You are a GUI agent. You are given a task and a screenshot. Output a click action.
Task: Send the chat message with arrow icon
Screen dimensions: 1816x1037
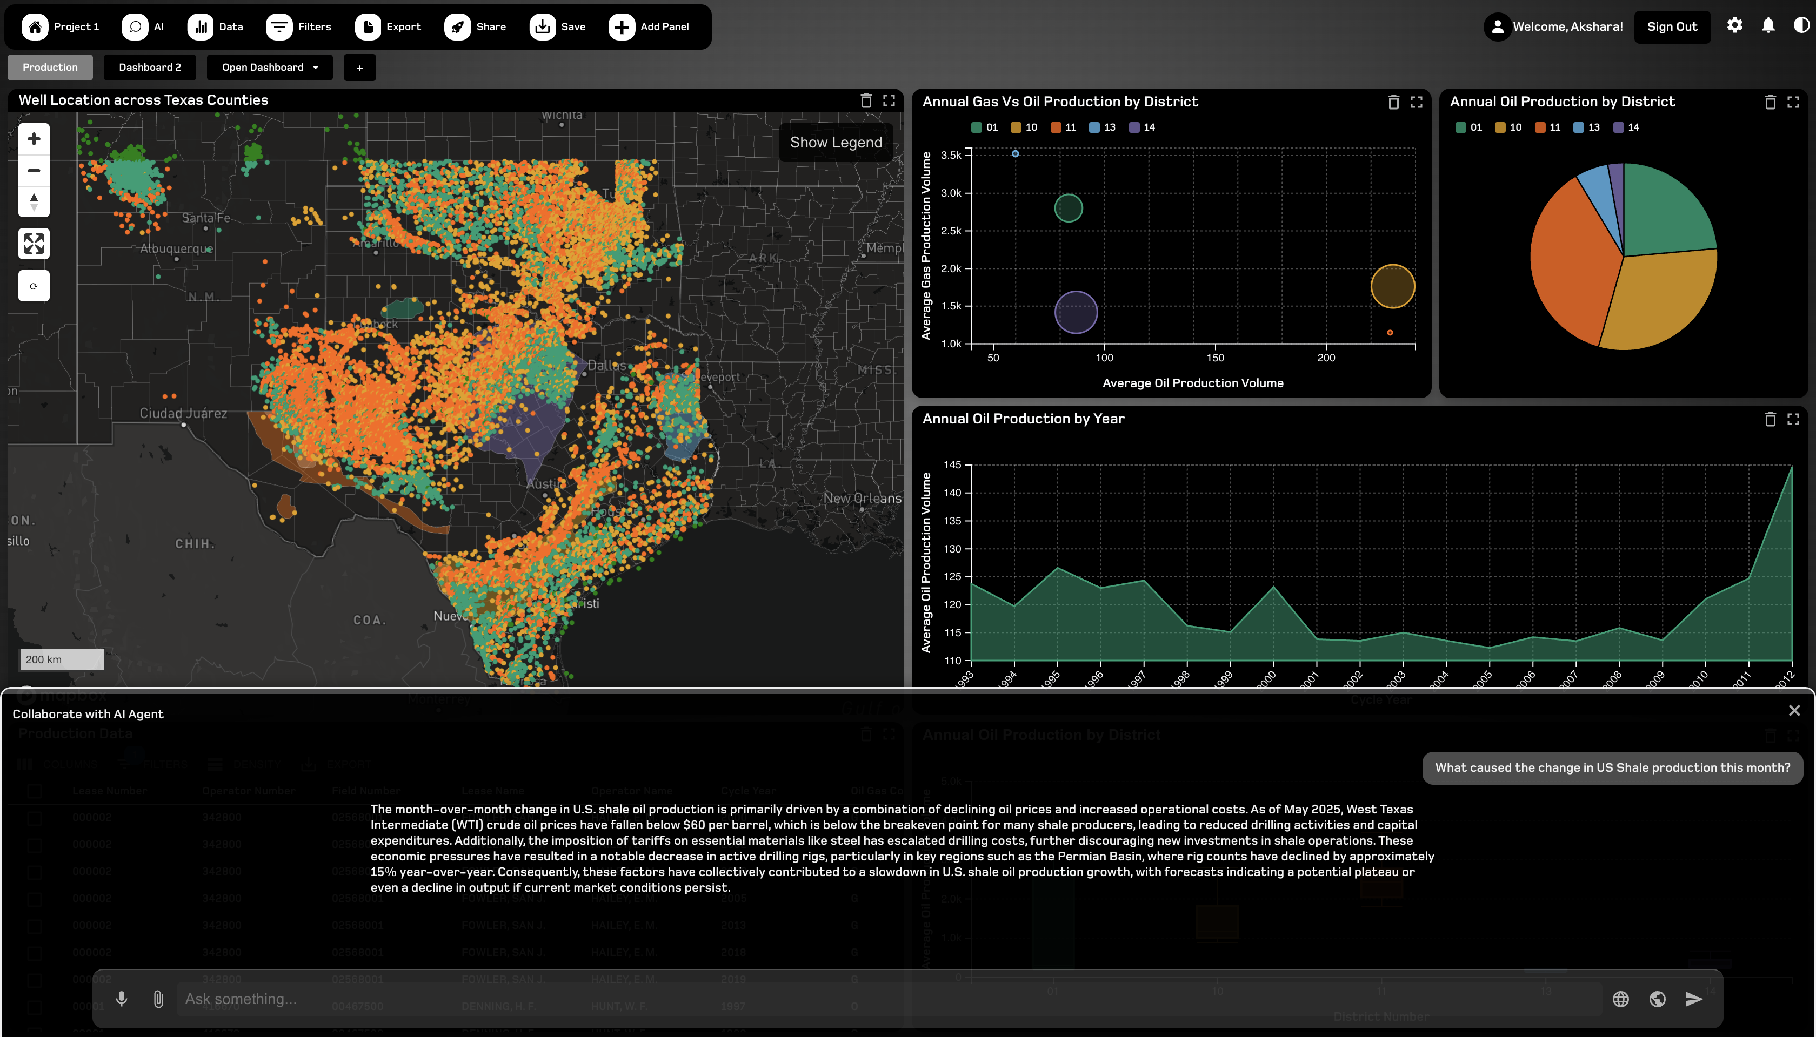point(1693,999)
